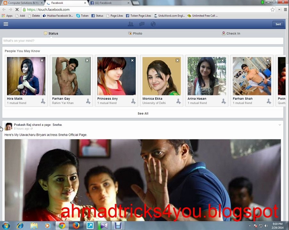The height and width of the screenshot is (230, 289).
Task: Click See All people suggestions
Action: pyautogui.click(x=143, y=113)
